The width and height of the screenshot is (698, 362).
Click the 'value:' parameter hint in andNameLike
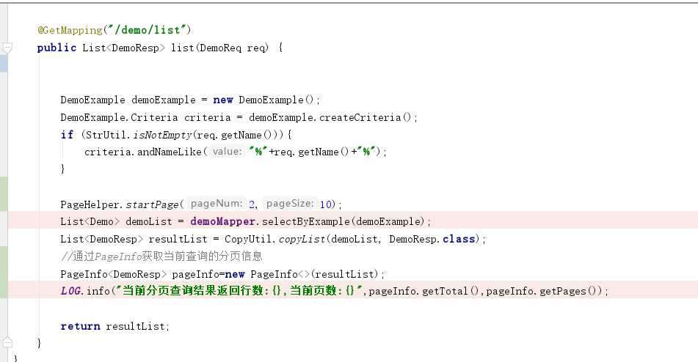[x=227, y=152]
